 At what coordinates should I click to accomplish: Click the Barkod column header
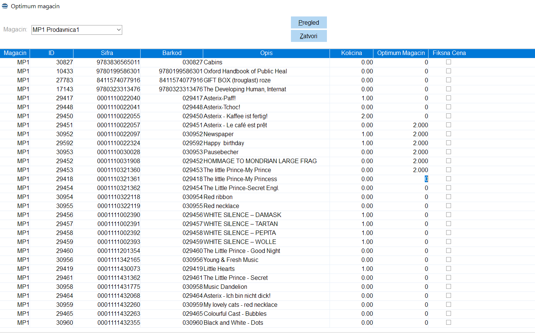coord(172,53)
